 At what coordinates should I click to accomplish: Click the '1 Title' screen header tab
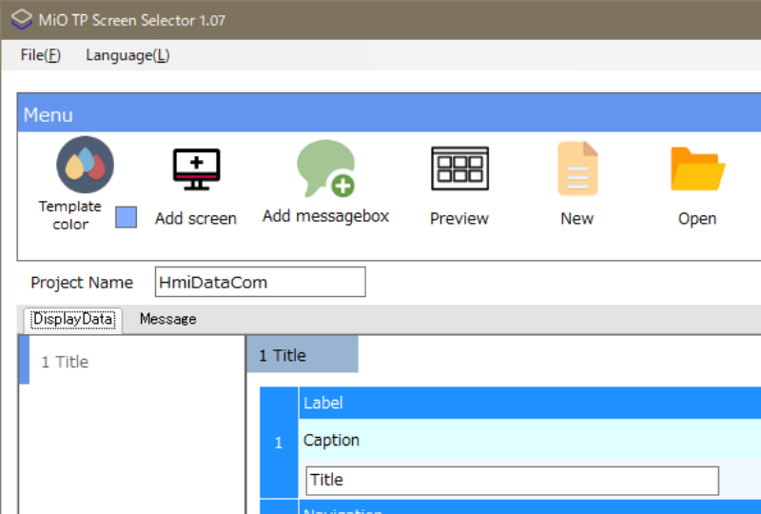click(302, 355)
